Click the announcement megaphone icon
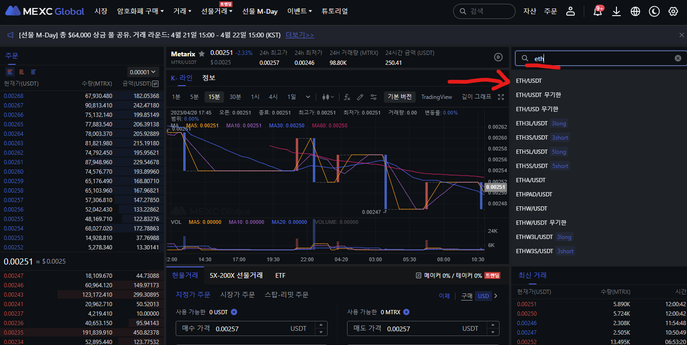This screenshot has width=687, height=345. pyautogui.click(x=10, y=35)
